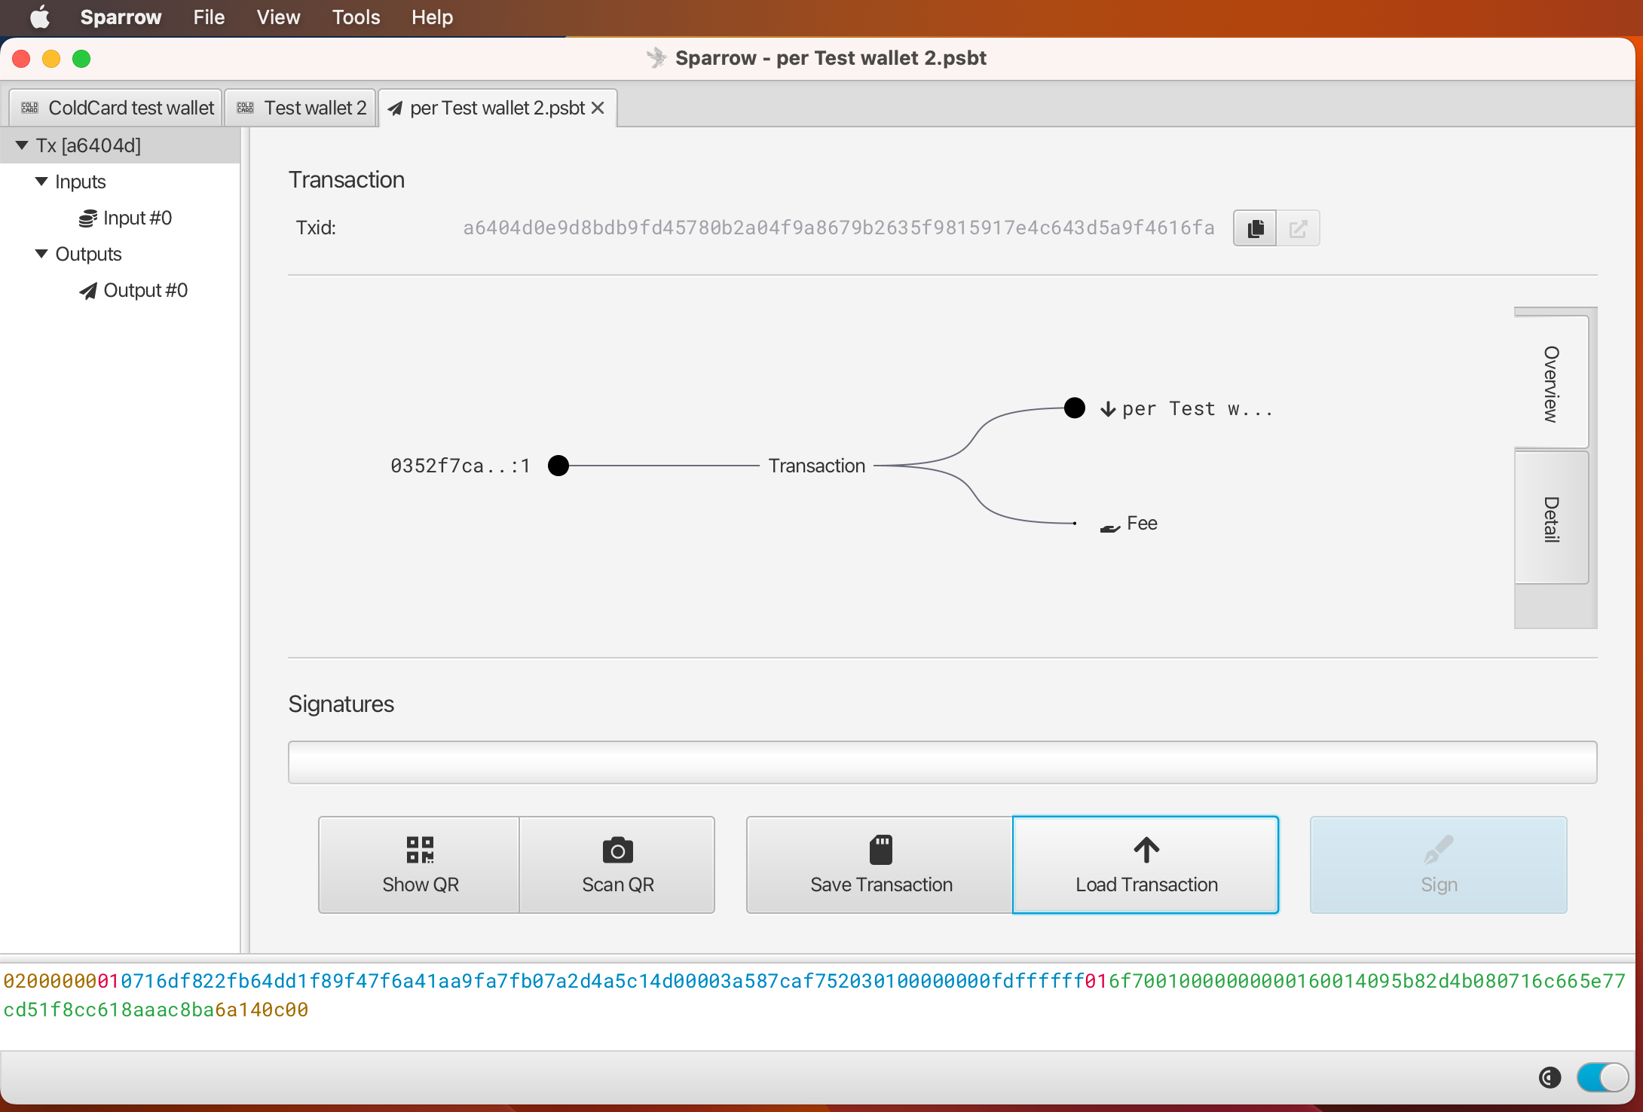Click the Transaction label in diagram
This screenshot has height=1112, width=1643.
816,466
